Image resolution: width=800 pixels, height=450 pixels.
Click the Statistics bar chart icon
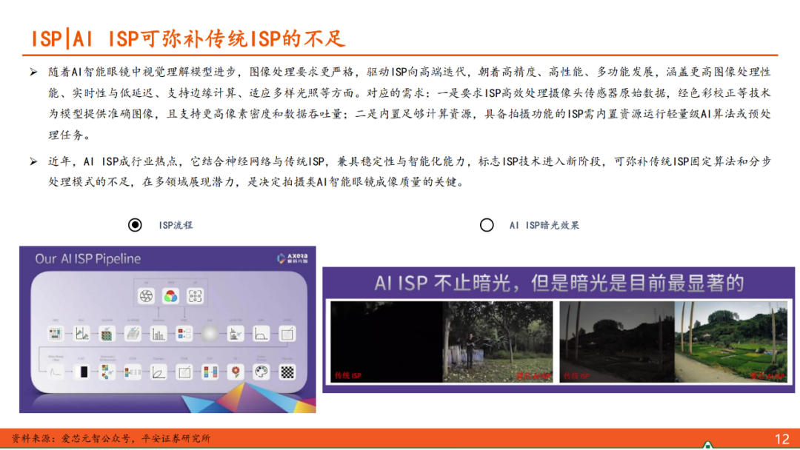159,334
